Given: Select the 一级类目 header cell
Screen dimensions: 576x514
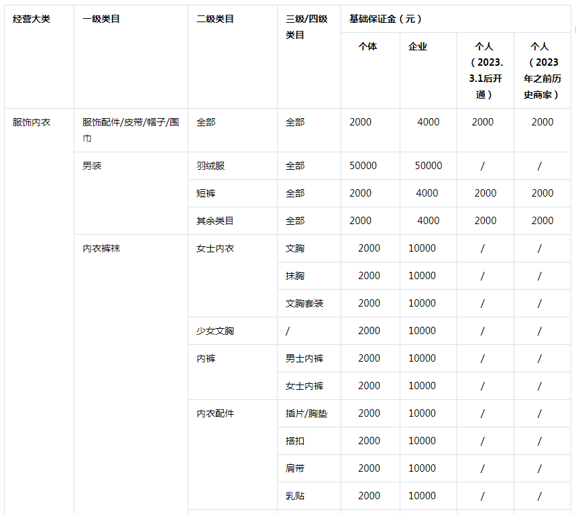Looking at the screenshot, I should coord(97,19).
